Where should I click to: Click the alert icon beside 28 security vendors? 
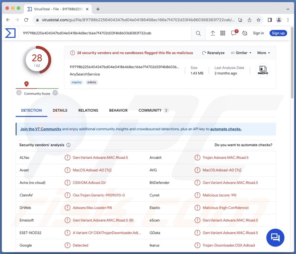pyautogui.click(x=72, y=53)
